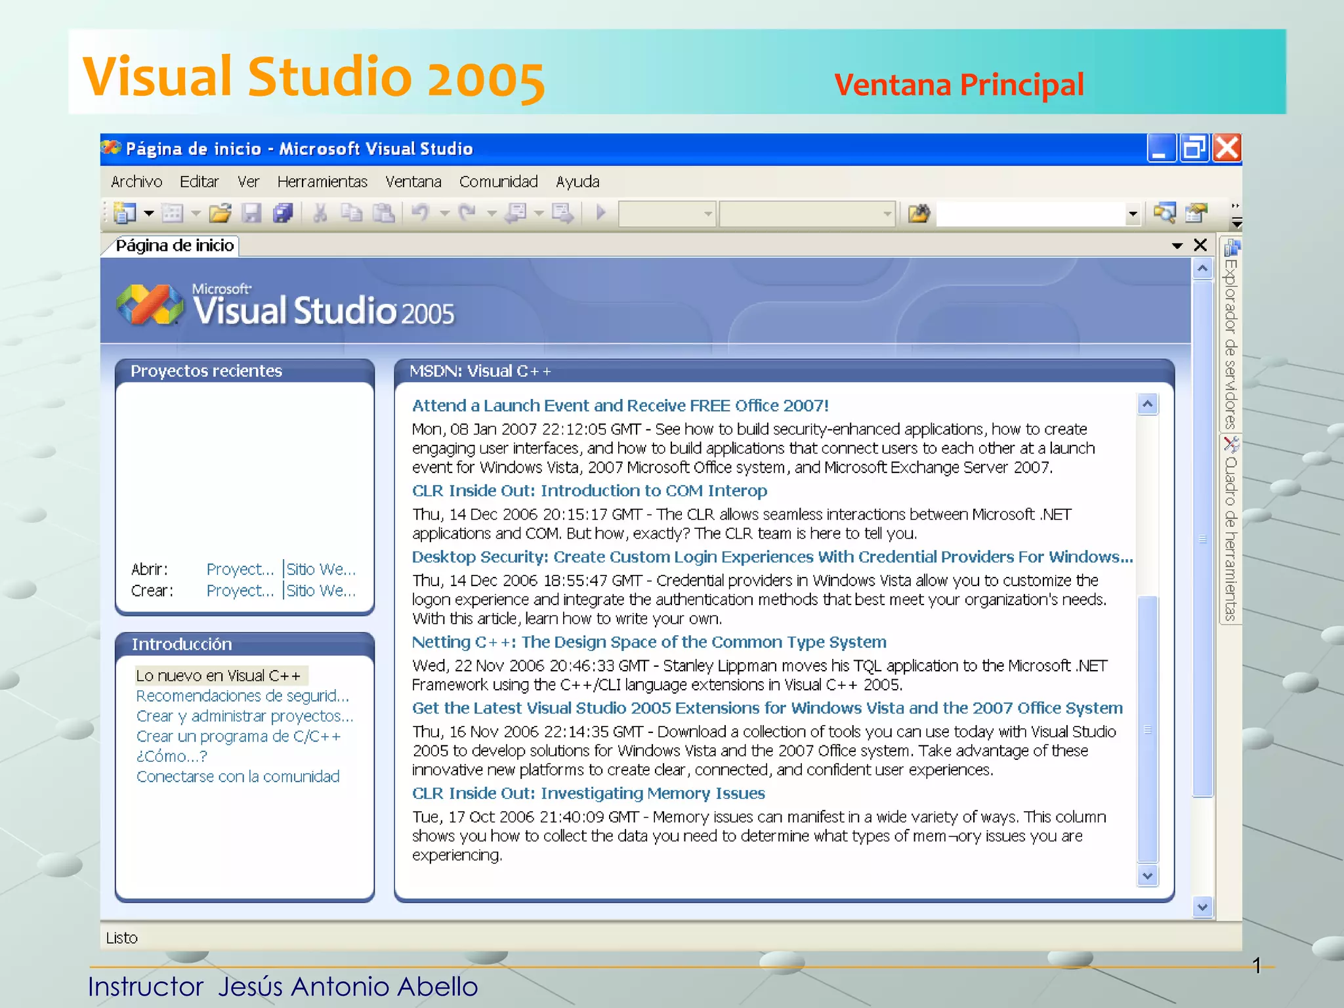Image resolution: width=1344 pixels, height=1008 pixels.
Task: Open the active files dropdown arrow in tab bar
Action: pos(1177,245)
